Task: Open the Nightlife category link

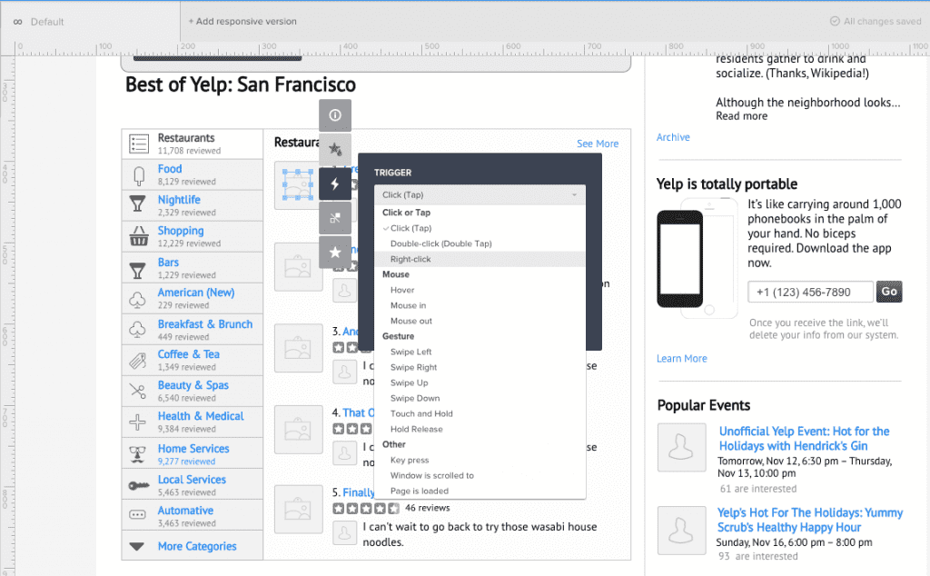Action: tap(179, 200)
